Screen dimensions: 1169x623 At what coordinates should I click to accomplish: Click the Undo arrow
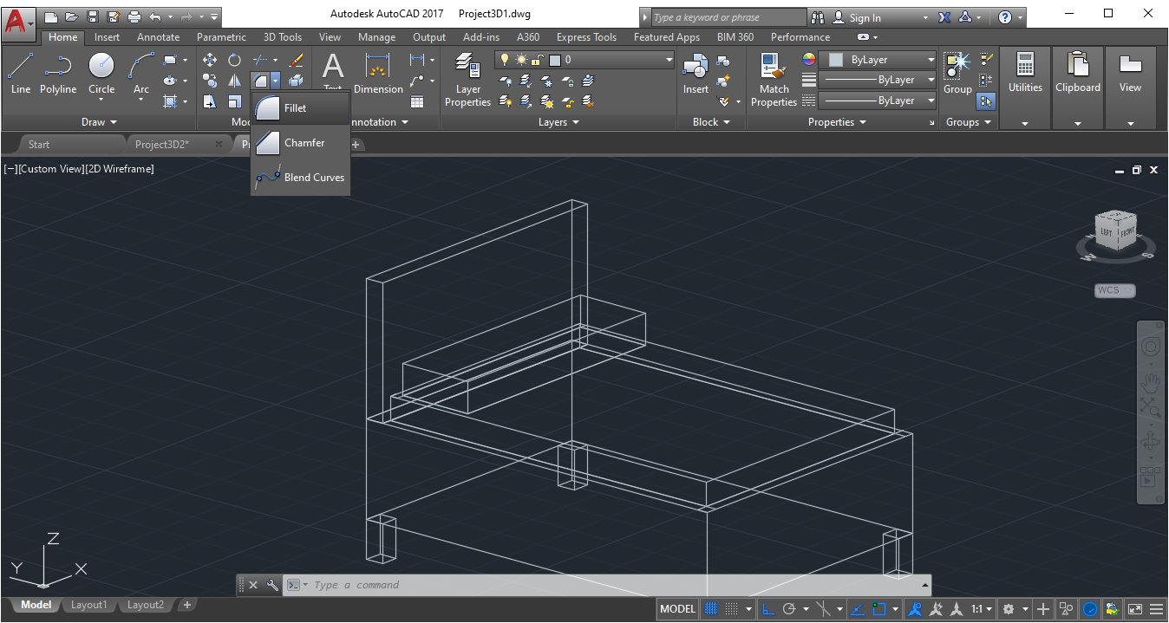pos(155,16)
